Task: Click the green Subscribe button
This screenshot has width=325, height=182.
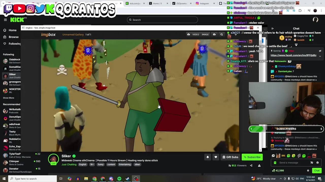Action: 252,157
